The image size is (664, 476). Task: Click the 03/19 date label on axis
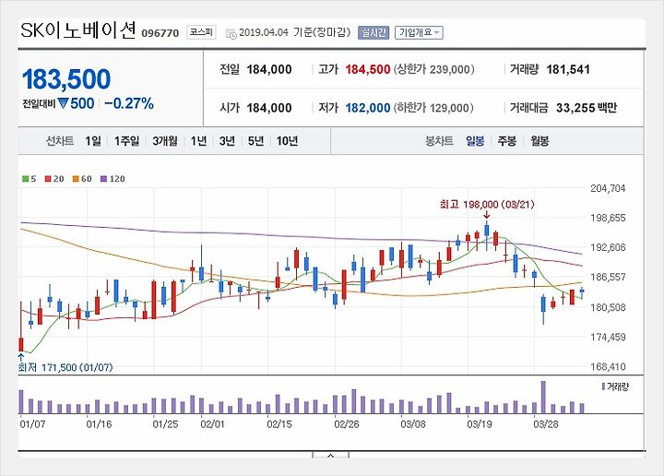[x=479, y=424]
